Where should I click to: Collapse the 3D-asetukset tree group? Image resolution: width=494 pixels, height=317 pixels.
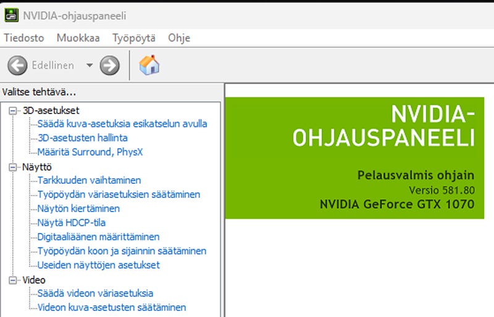[x=12, y=110]
